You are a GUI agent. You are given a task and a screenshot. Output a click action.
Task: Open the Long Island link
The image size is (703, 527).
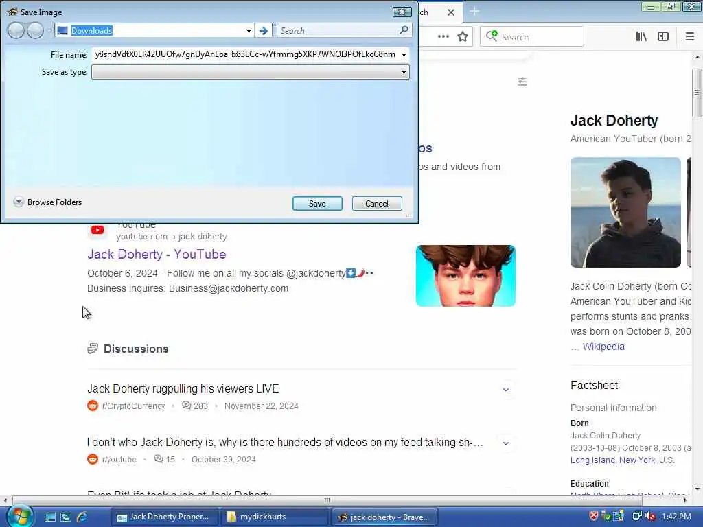(x=592, y=460)
